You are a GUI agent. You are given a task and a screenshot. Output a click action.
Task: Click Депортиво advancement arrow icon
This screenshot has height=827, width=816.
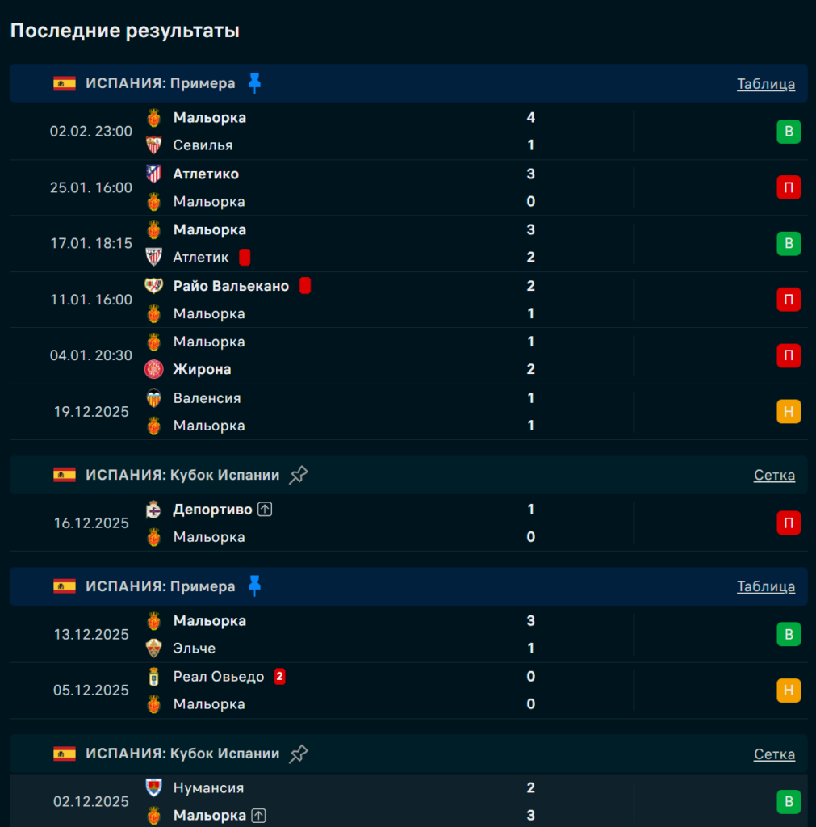(264, 510)
